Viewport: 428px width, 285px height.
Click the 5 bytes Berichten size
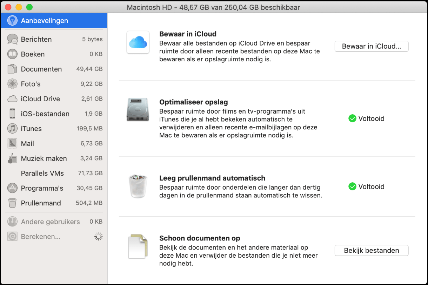(x=93, y=39)
